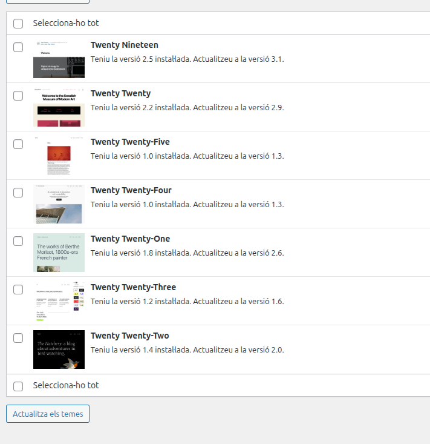Click the Twenty Nineteen theme thumbnail
Viewport: 430px width, 444px height.
59,59
